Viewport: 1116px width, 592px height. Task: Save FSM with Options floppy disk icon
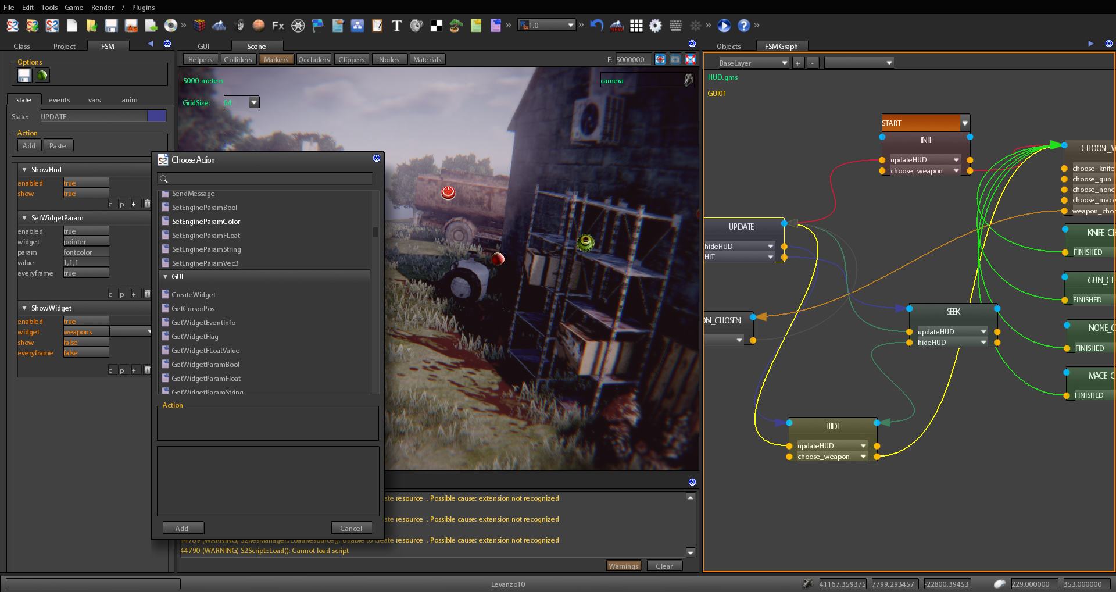coord(24,76)
